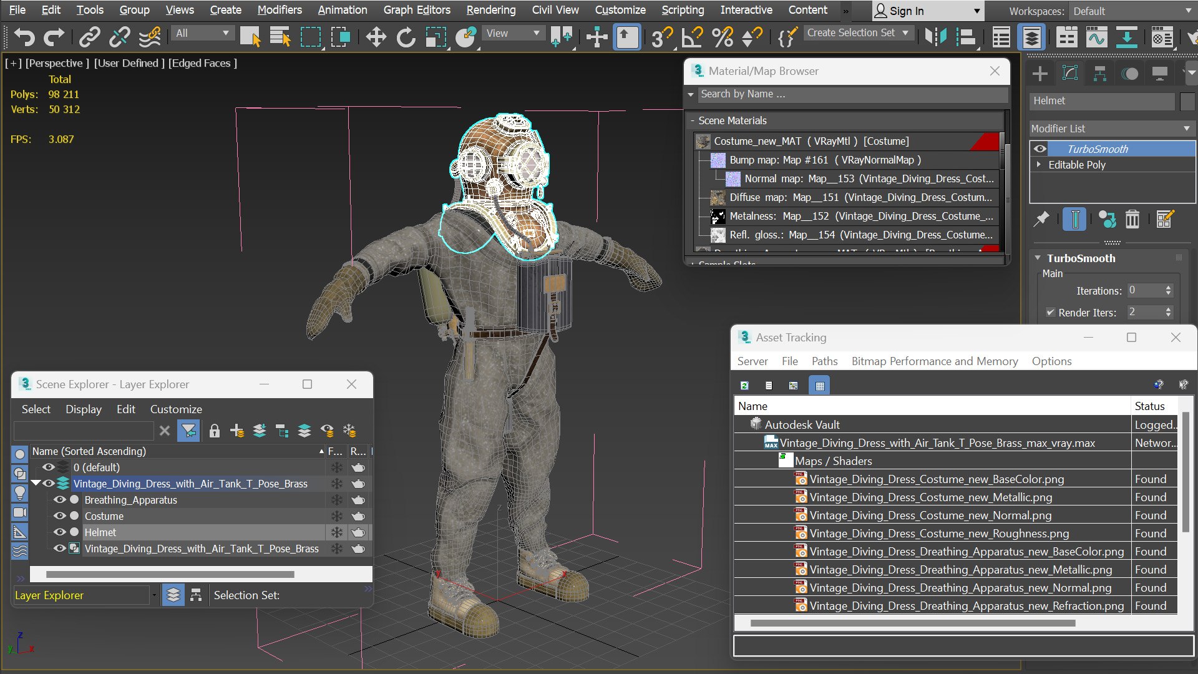Click the Search by Name field
1198x674 pixels.
853,94
